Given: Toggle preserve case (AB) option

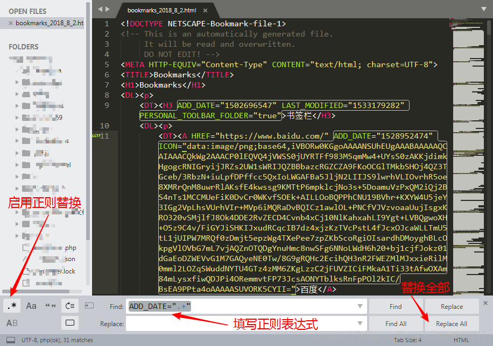Looking at the screenshot, I should point(12,323).
